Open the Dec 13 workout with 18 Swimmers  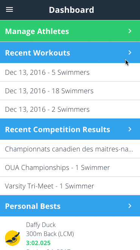(70, 91)
